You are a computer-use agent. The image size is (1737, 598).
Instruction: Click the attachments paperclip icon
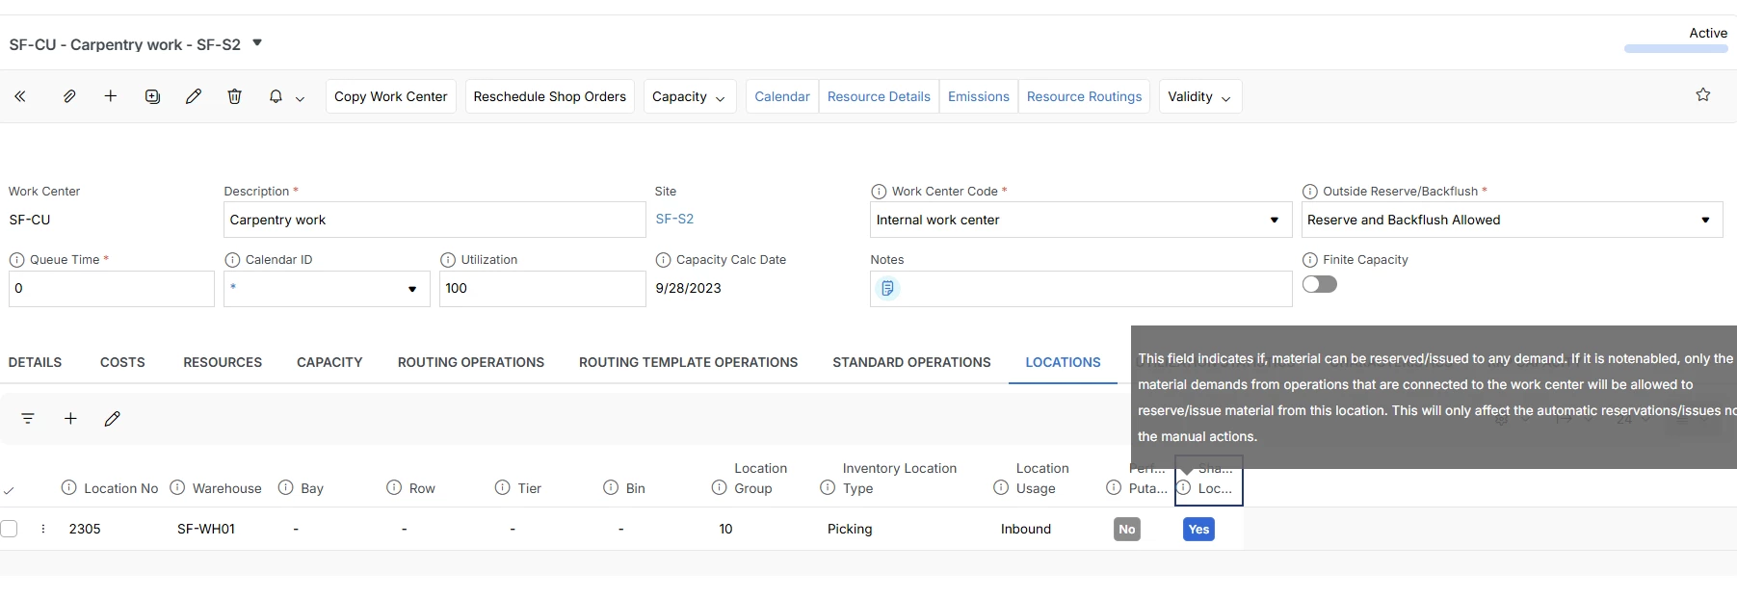(x=69, y=96)
